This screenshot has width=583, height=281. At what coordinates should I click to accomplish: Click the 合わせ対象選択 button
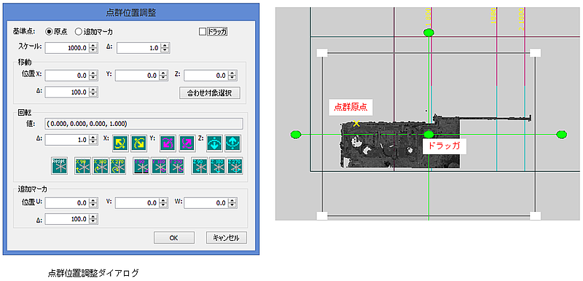pyautogui.click(x=209, y=92)
